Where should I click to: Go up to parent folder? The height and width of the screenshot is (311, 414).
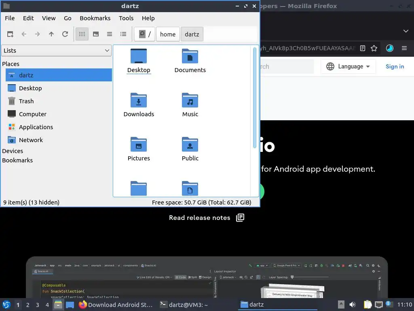tap(51, 34)
